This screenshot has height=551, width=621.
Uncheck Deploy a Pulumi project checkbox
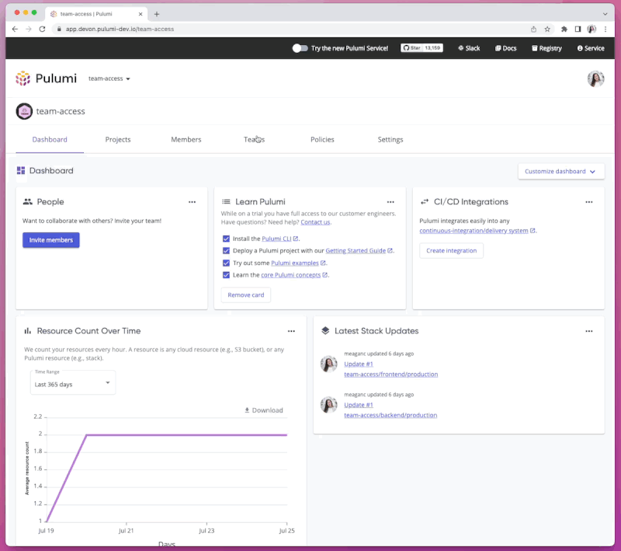coord(226,250)
